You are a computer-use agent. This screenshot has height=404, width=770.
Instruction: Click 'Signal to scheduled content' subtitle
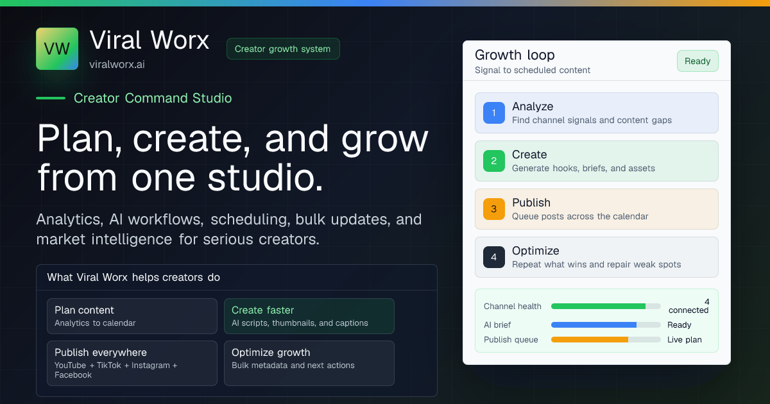[x=533, y=70]
